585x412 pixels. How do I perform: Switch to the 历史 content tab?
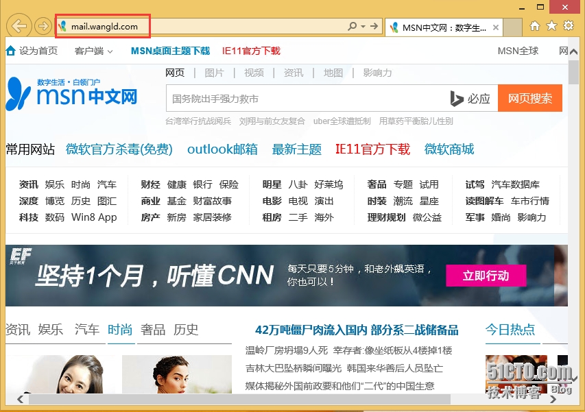185,330
